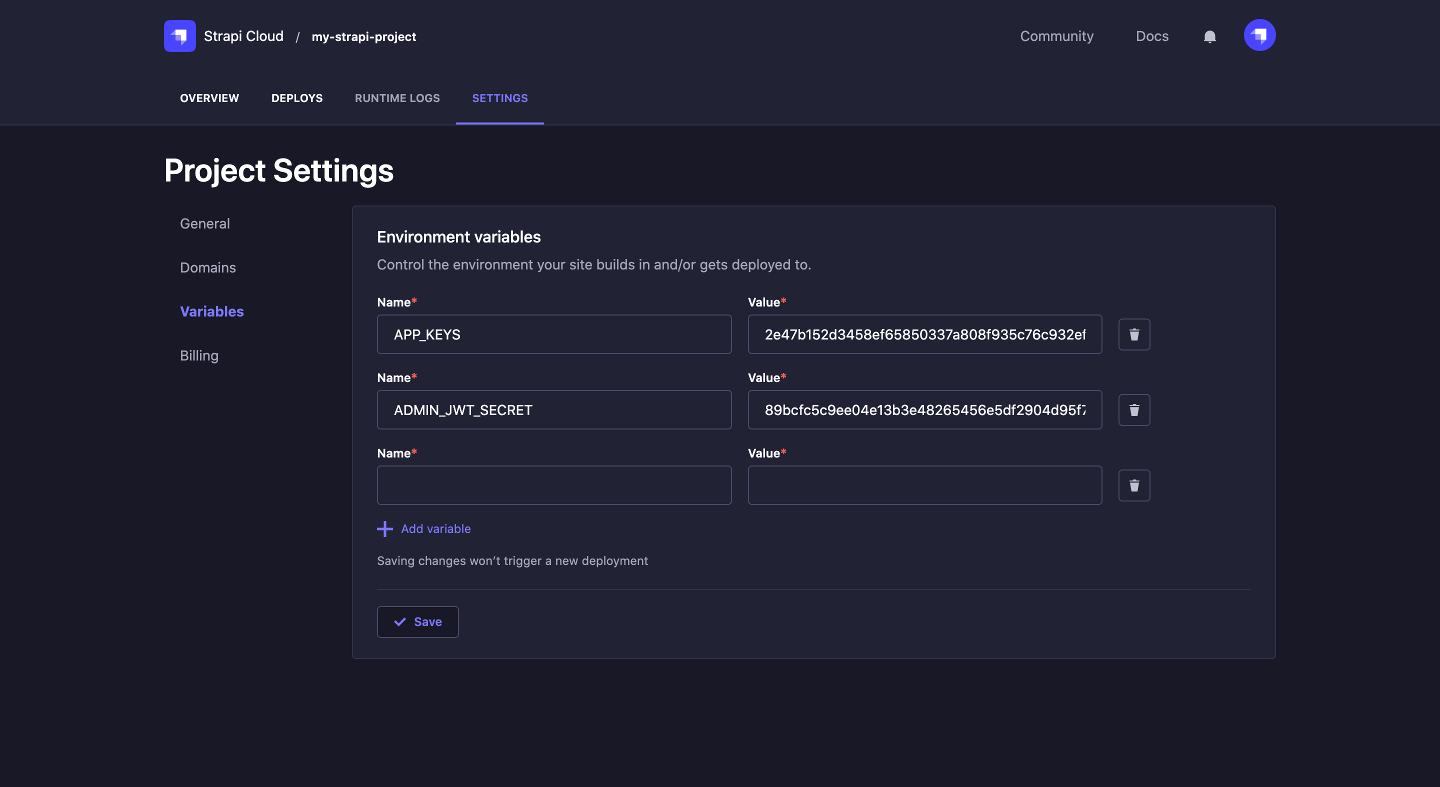Open General settings in sidebar
1440x787 pixels.
tap(204, 223)
